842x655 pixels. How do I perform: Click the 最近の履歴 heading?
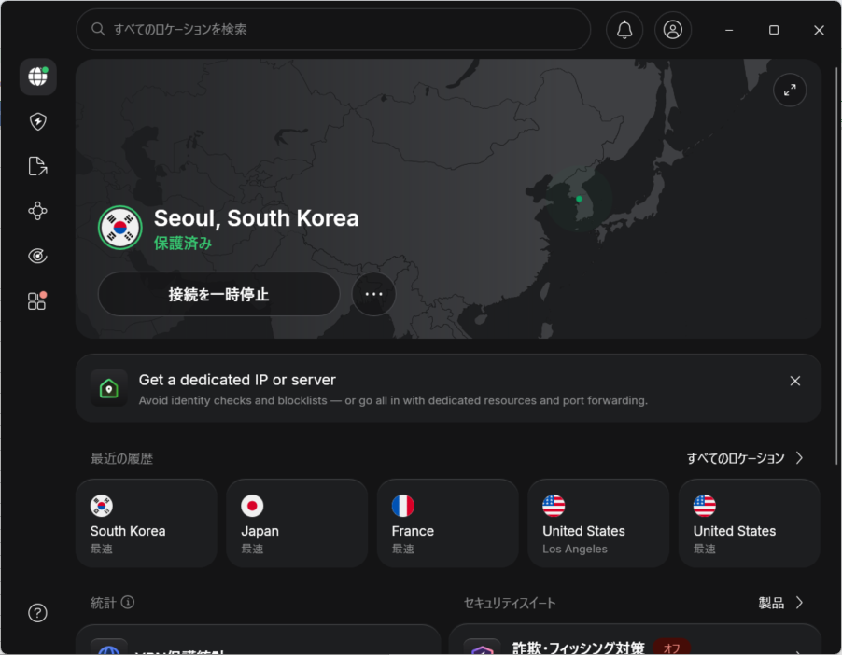point(122,458)
